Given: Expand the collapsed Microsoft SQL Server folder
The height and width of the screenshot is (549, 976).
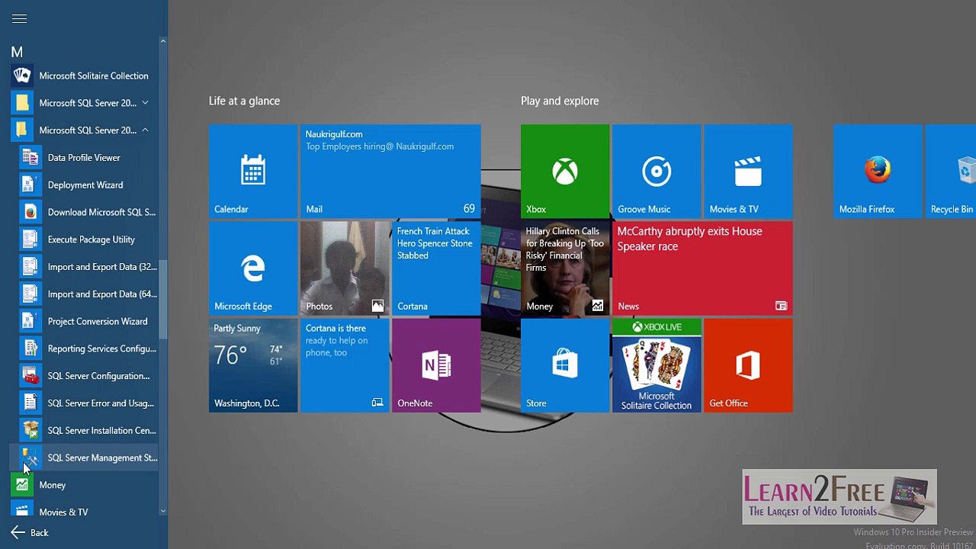Looking at the screenshot, I should point(84,103).
